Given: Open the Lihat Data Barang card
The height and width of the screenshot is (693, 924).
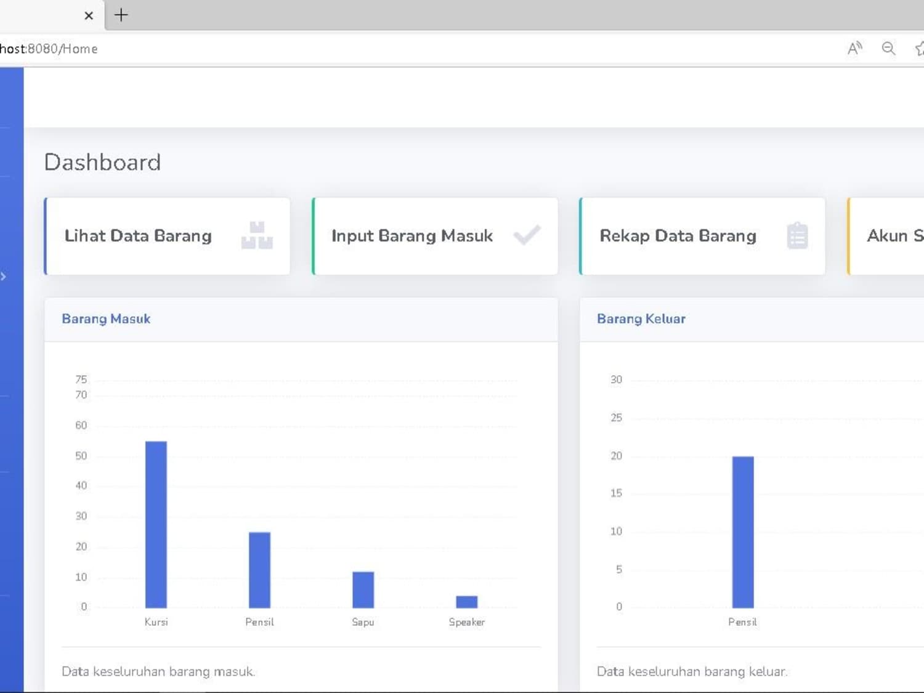Looking at the screenshot, I should tap(167, 236).
